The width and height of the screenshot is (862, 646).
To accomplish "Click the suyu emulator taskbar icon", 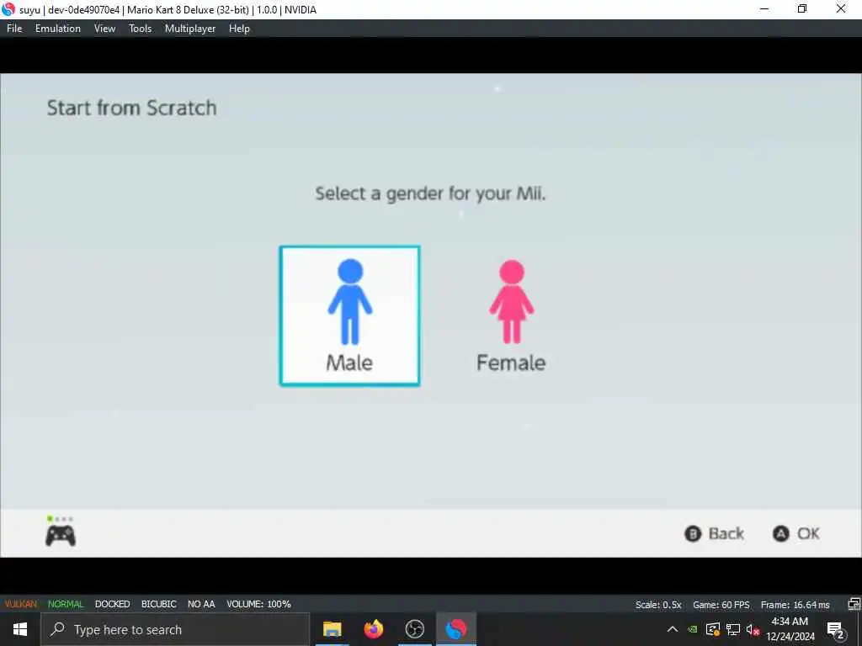I will (x=455, y=629).
